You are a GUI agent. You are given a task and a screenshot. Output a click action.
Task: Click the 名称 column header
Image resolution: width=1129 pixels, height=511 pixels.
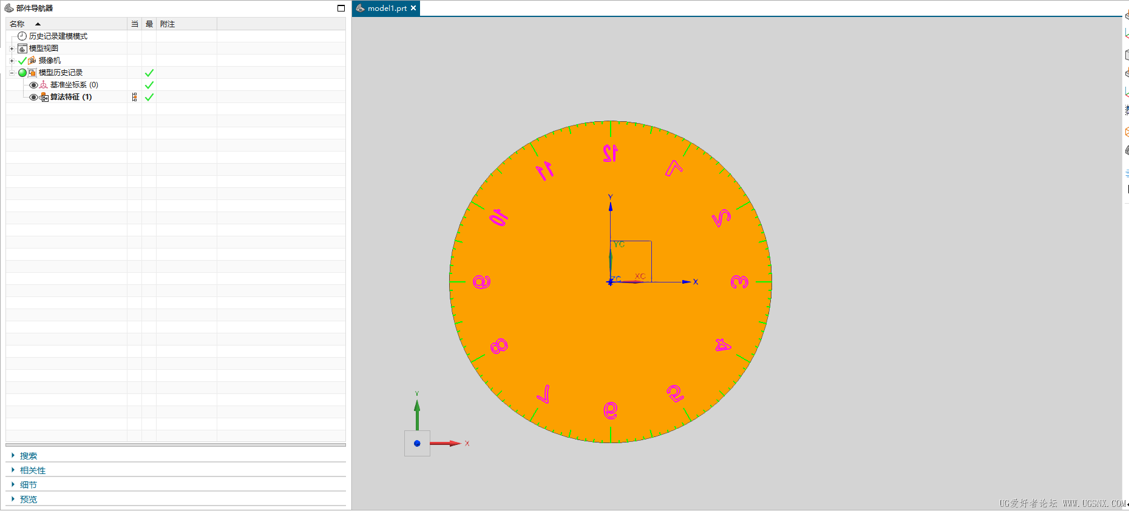pyautogui.click(x=67, y=24)
